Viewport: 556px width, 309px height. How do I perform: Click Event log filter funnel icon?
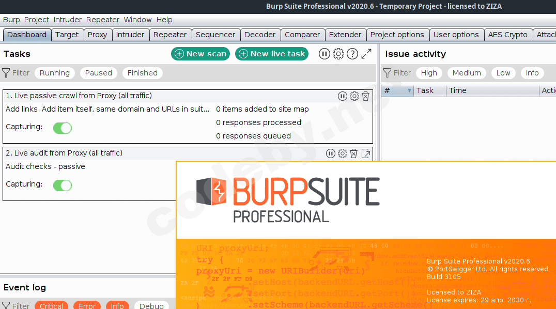(6, 305)
